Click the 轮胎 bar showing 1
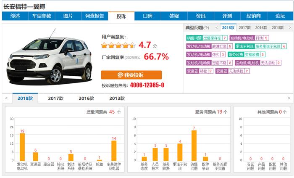294x178 pixels. click(100, 160)
